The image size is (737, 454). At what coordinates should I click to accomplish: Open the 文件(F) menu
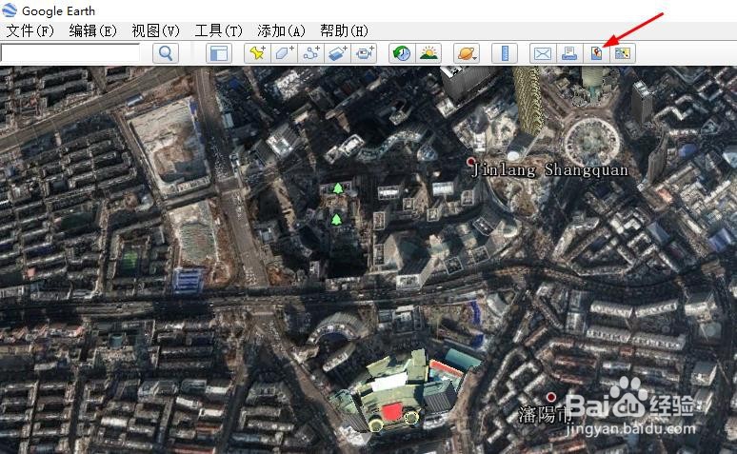click(x=30, y=31)
